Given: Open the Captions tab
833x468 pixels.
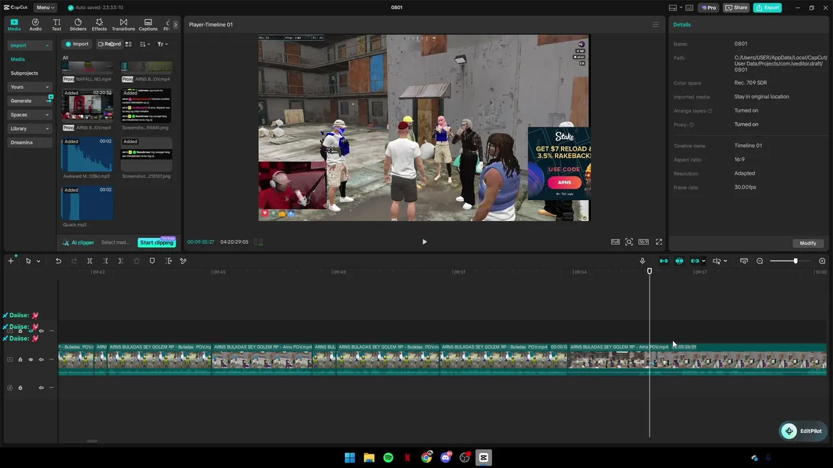Looking at the screenshot, I should tap(148, 25).
